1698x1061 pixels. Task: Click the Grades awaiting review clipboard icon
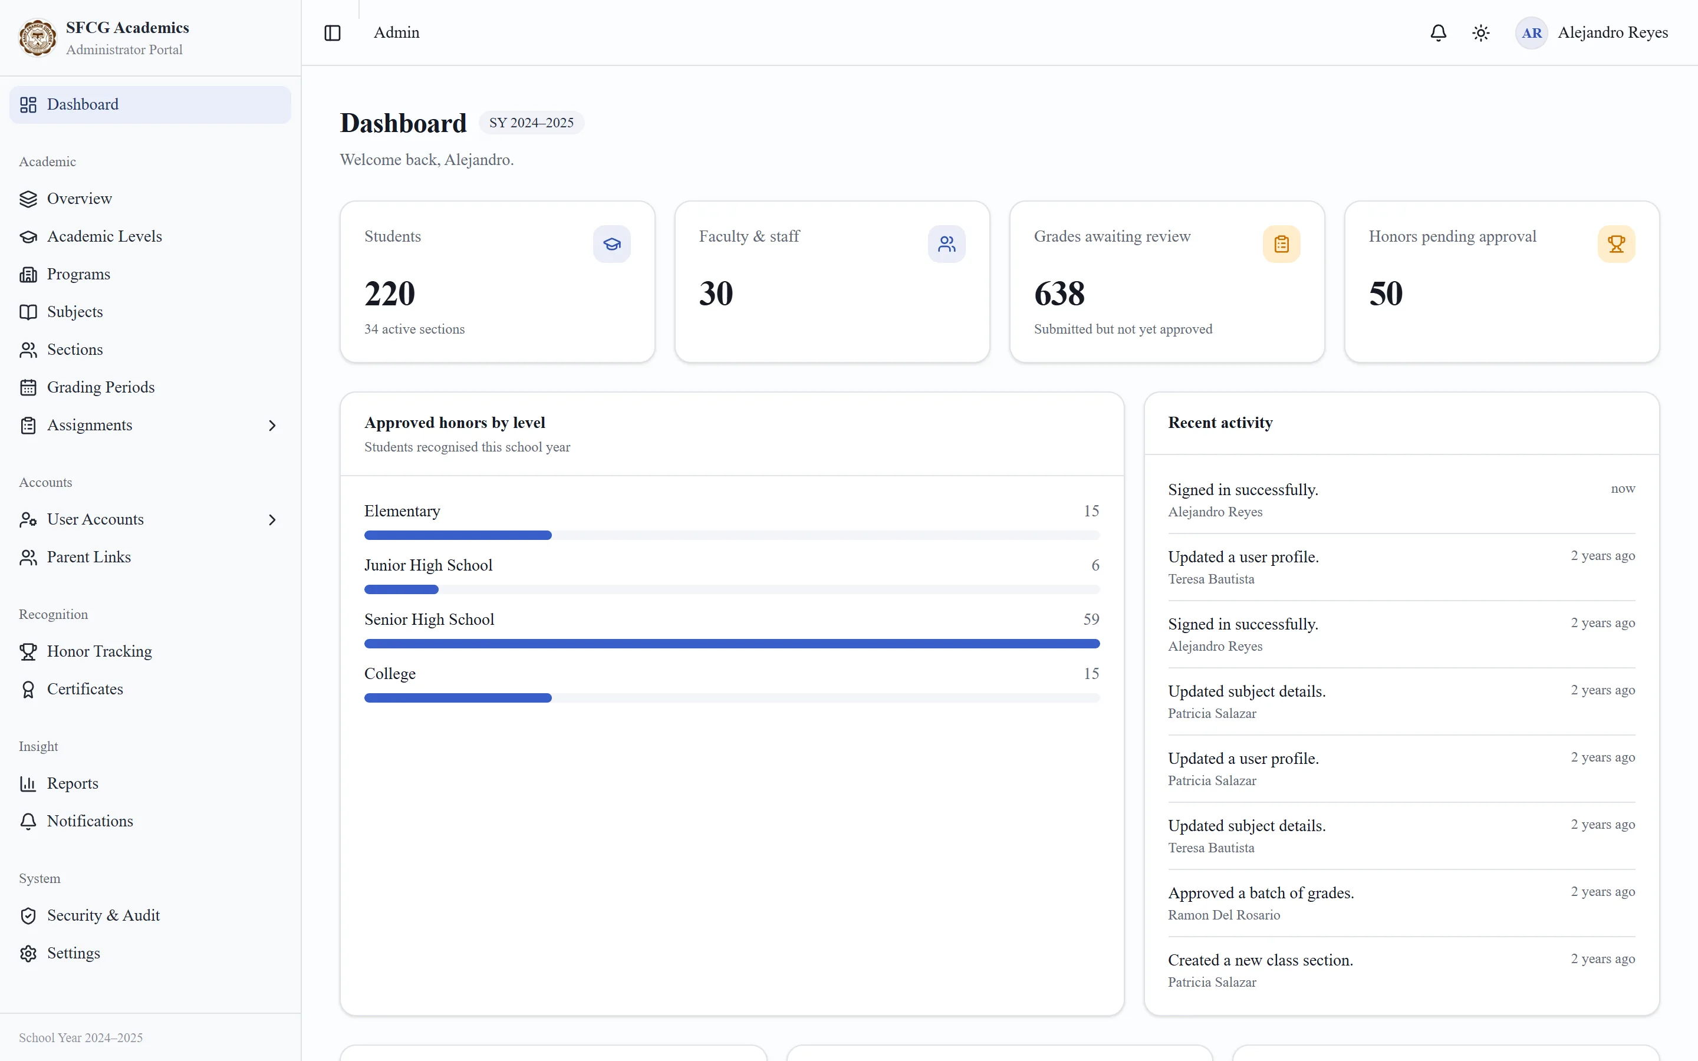tap(1281, 244)
